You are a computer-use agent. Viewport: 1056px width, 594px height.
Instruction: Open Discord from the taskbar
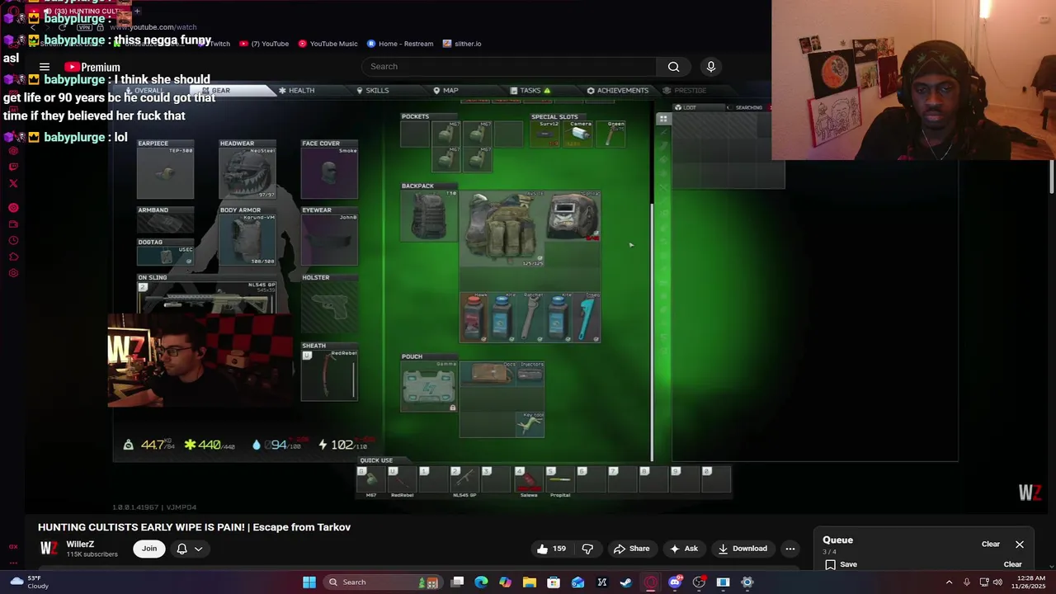click(675, 582)
